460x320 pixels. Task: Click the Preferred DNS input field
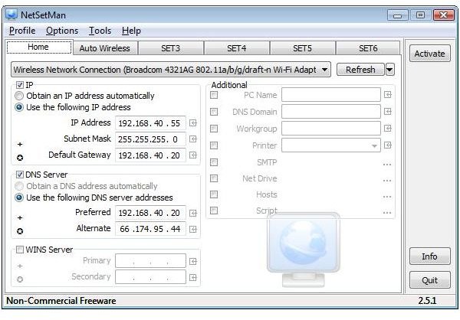[x=150, y=213]
